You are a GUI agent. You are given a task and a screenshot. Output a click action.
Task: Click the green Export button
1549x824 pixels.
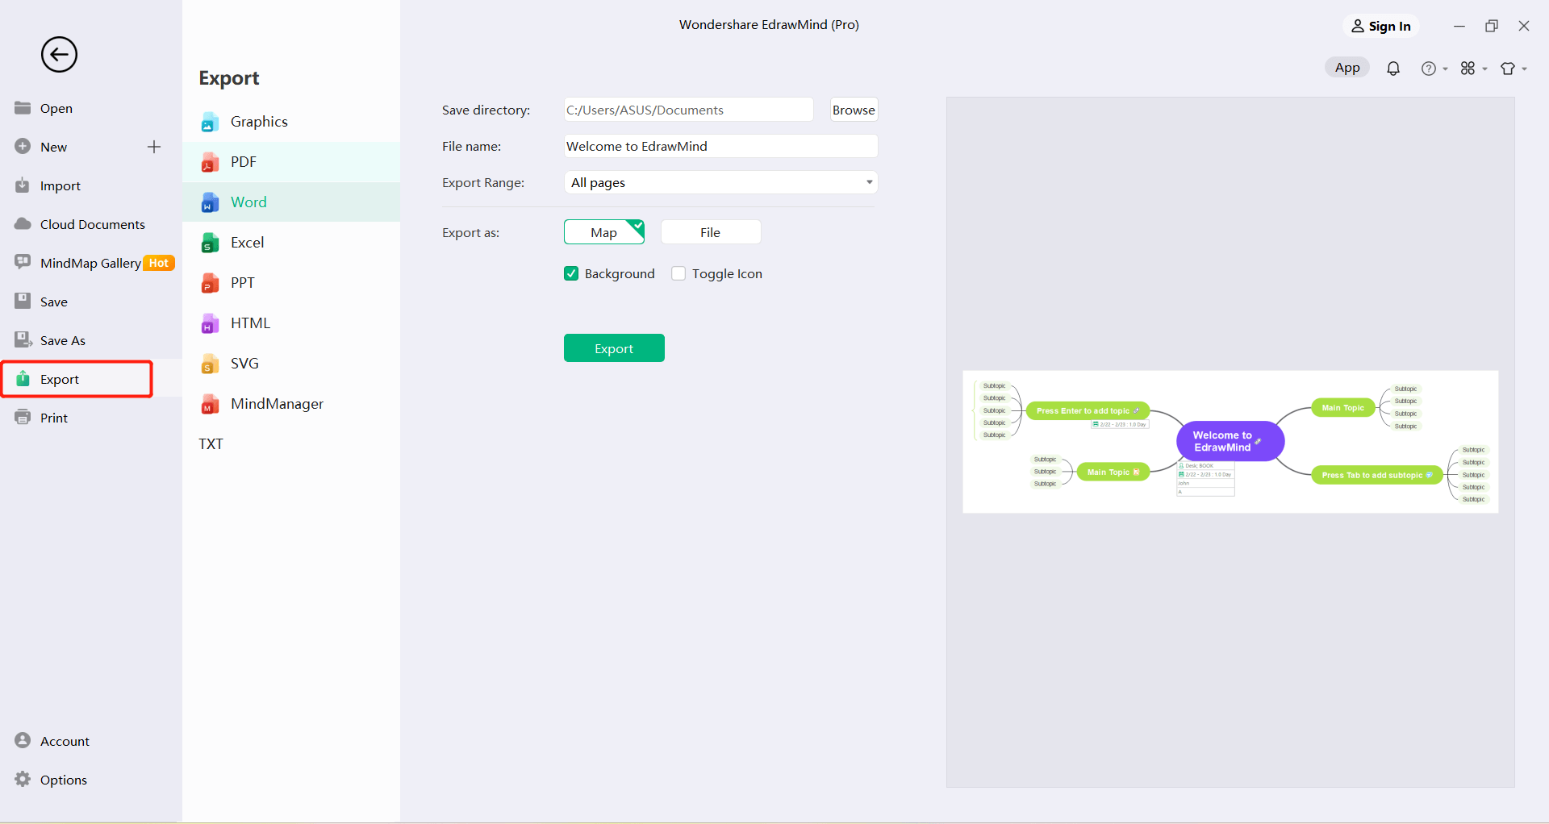coord(614,348)
